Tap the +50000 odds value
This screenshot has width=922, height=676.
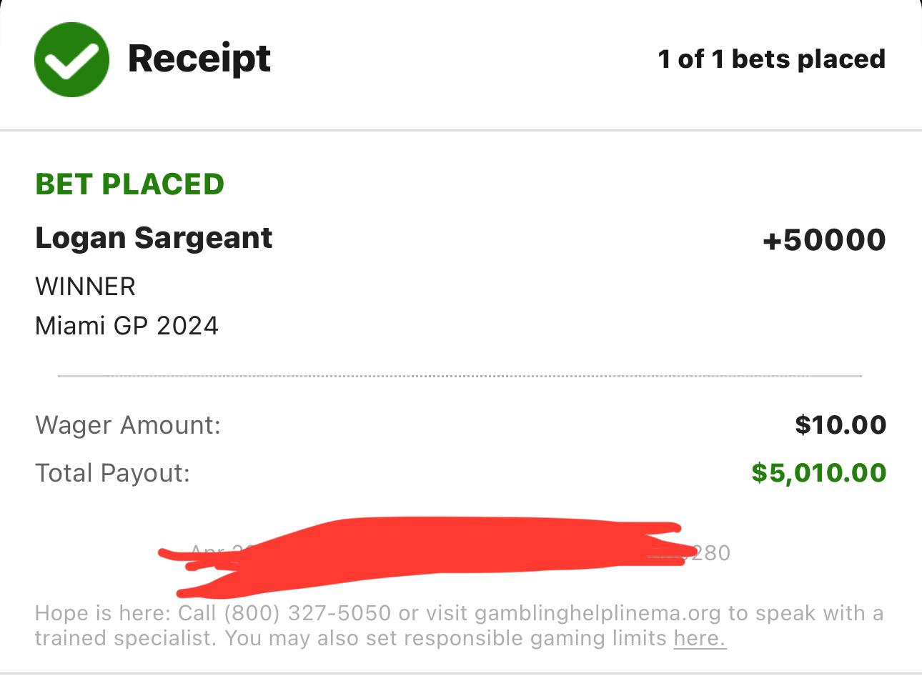click(823, 240)
